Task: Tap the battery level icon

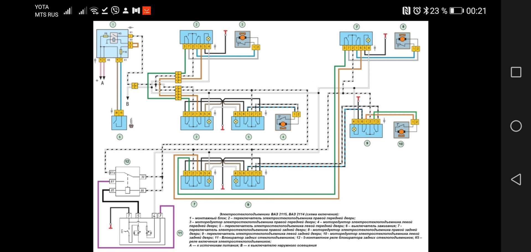Action: (x=457, y=11)
